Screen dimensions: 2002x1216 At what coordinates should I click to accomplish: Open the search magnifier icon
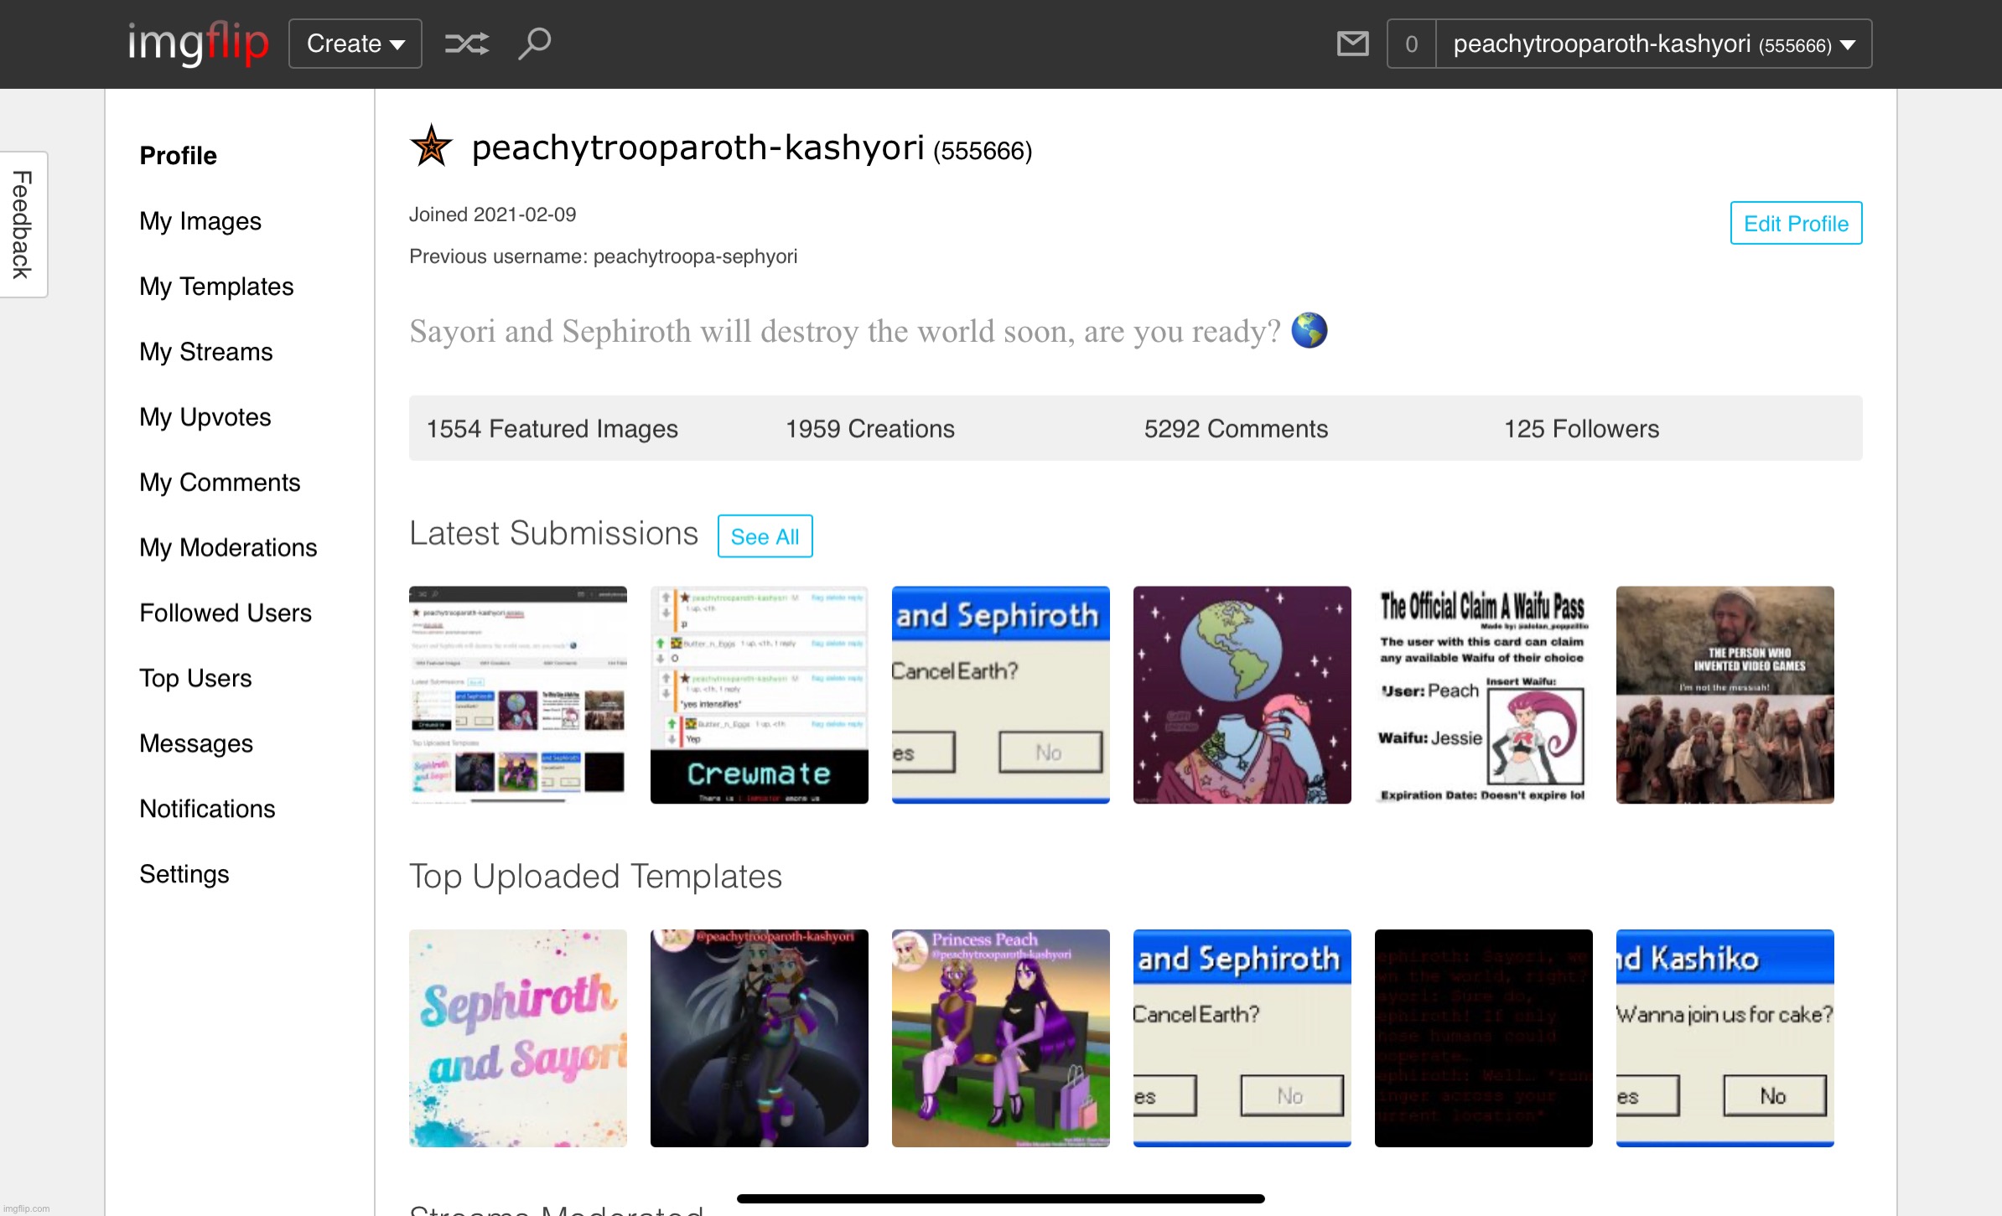[x=534, y=44]
